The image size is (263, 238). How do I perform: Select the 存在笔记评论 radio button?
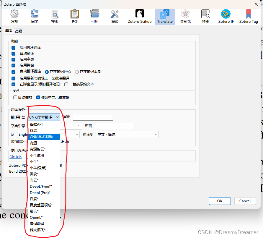(x=47, y=72)
